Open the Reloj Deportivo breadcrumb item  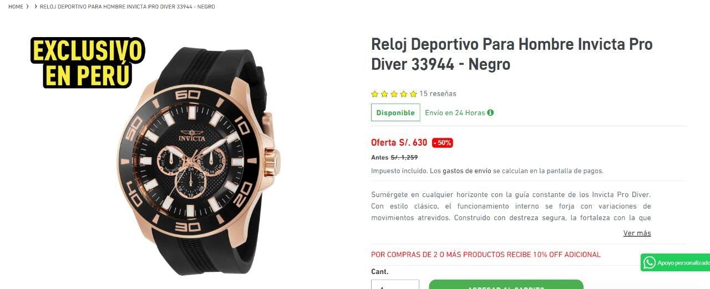coord(128,7)
